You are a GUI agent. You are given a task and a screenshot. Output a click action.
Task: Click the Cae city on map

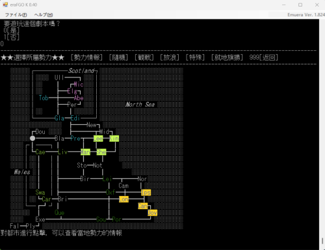pos(40,152)
